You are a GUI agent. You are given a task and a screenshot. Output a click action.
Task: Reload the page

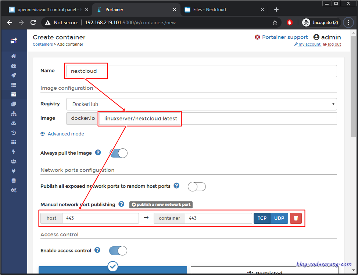click(x=33, y=22)
